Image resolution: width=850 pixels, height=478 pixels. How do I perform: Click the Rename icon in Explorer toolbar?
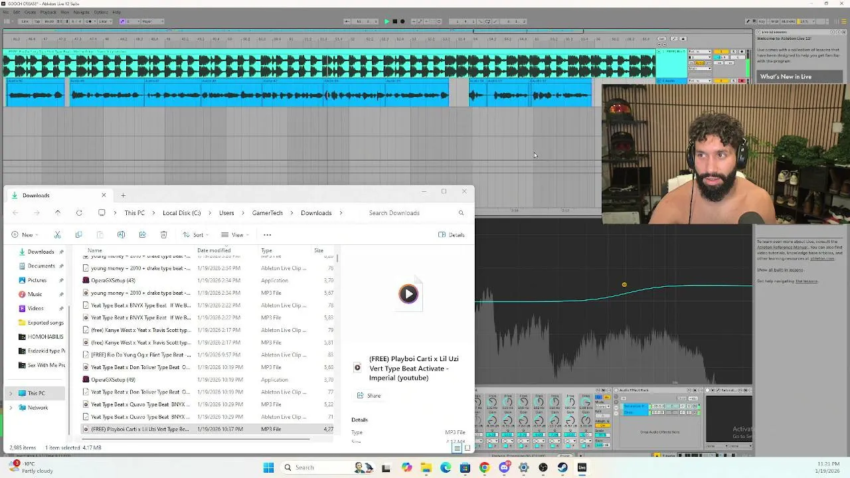click(x=121, y=234)
